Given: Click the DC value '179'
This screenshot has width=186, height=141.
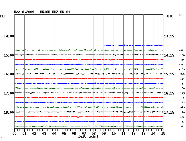Looking at the screenshot, I should (183, 93).
